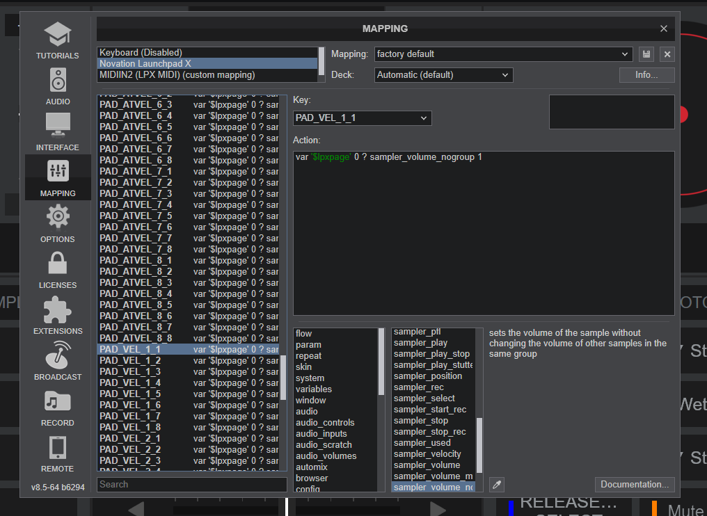This screenshot has height=516, width=707.
Task: Open the Options gear icon
Action: [x=58, y=216]
